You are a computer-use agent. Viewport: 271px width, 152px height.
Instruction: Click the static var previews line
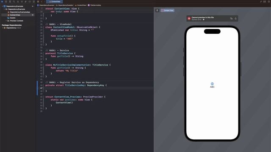(72, 100)
